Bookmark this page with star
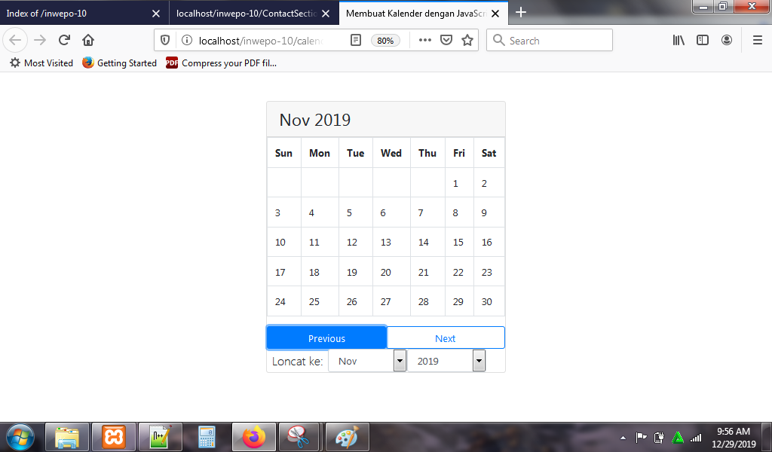The image size is (772, 452). [x=467, y=41]
